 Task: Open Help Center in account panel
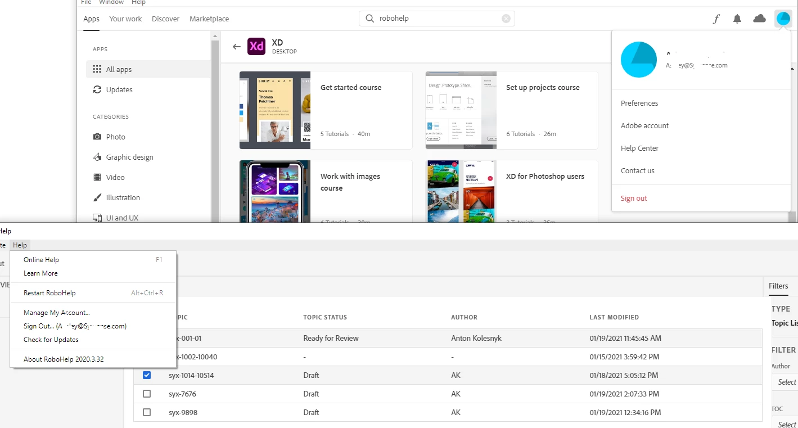click(639, 148)
